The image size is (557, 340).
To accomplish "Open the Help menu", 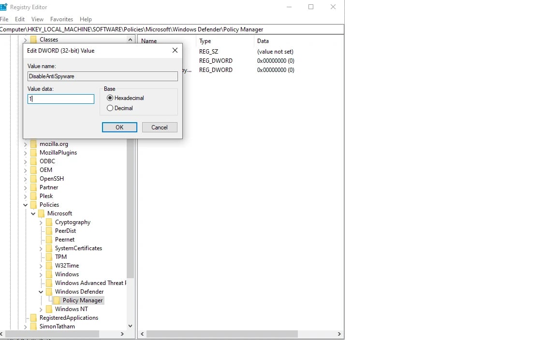I will click(x=86, y=19).
